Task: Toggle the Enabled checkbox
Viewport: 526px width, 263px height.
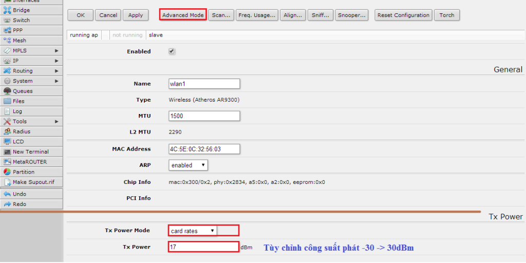Action: coord(172,51)
